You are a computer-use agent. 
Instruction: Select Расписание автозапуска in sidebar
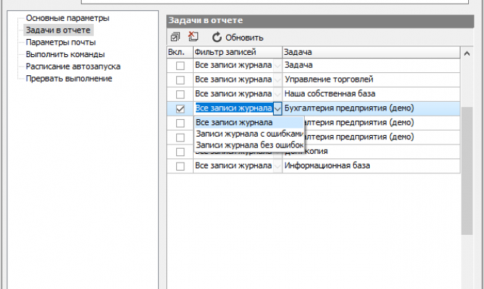(73, 66)
